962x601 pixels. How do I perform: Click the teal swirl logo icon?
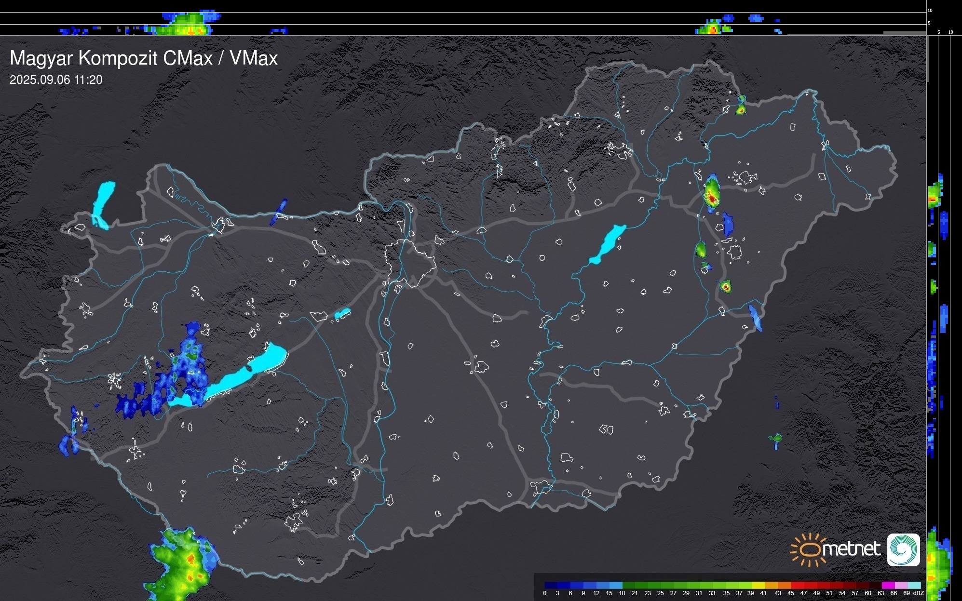pyautogui.click(x=903, y=549)
